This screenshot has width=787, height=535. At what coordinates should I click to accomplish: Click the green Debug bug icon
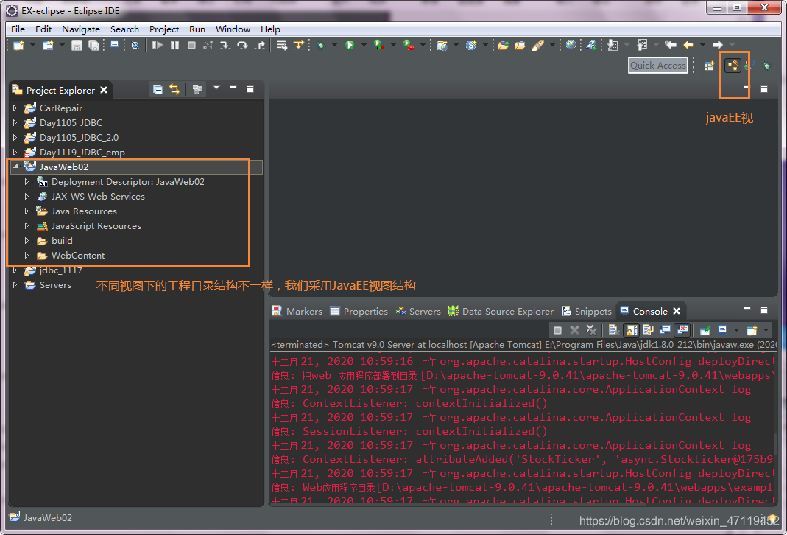click(x=321, y=45)
